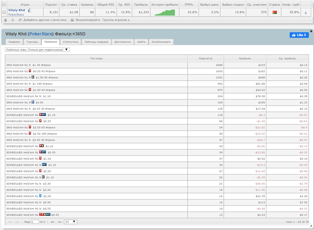This screenshot has width=314, height=230.
Task: Click the Like 0 button
Action: tap(299, 35)
